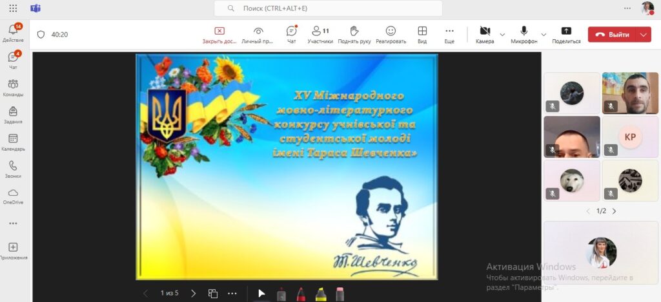Toggle private viewing mode (Личный просмотр)
Screen dimensions: 661x302
coord(258,34)
